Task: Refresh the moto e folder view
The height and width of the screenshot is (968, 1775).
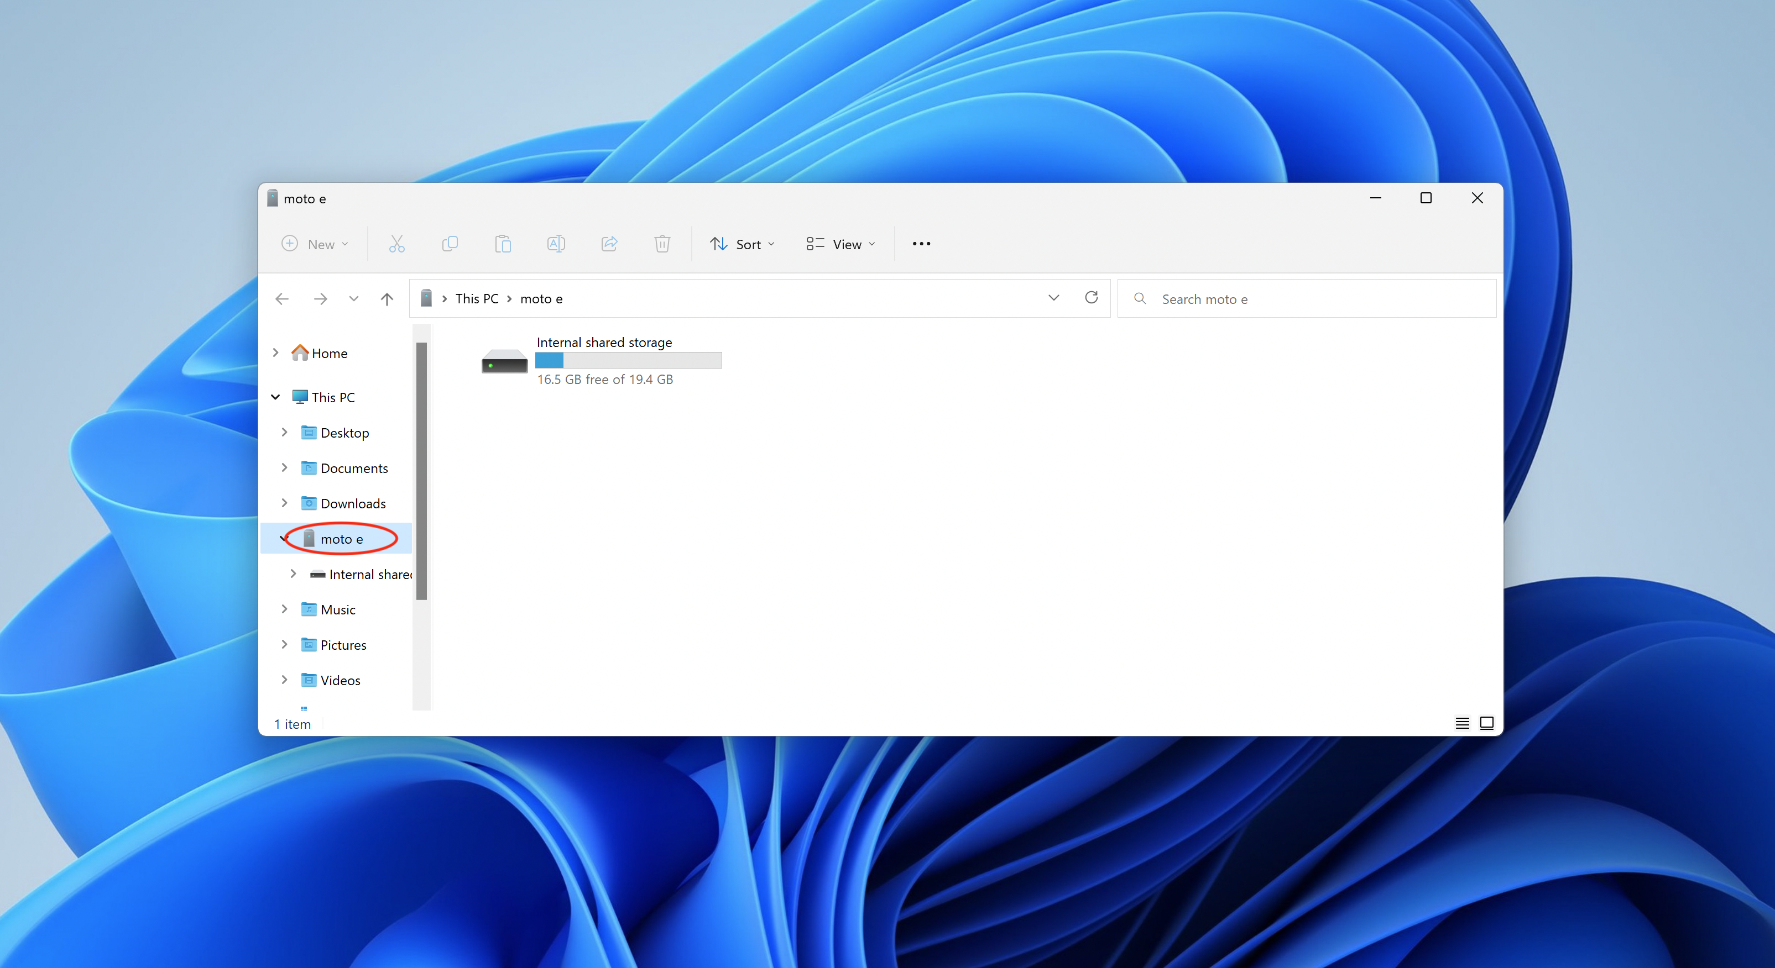Action: click(x=1092, y=297)
